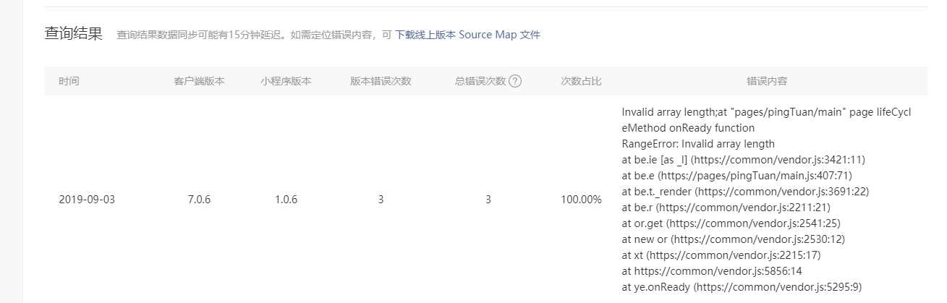Click the help icon beside 总错误次数
Screen dimensions: 947x303
tap(515, 81)
